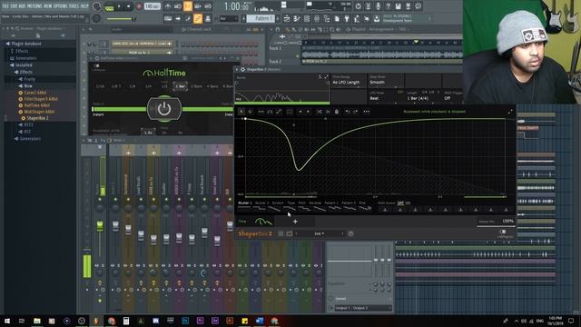581x327 pixels.
Task: Shift wave left arrow in ShaperBox toolbar
Action: pos(300,112)
